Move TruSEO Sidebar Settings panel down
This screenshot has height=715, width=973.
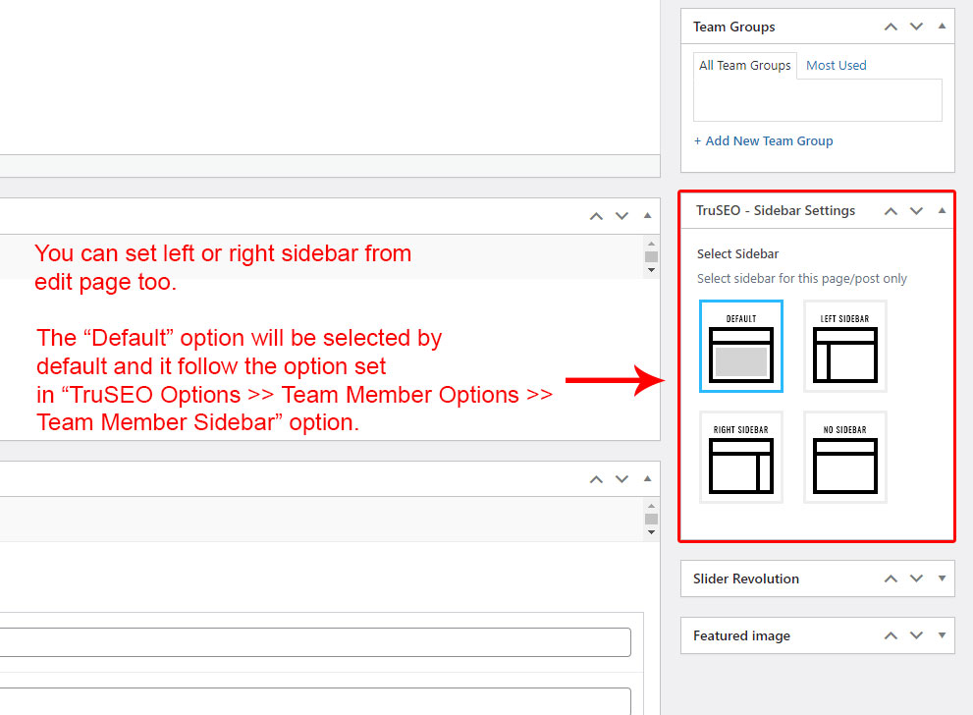[916, 210]
